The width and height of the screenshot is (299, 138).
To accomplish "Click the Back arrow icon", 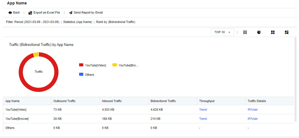I will [10, 13].
